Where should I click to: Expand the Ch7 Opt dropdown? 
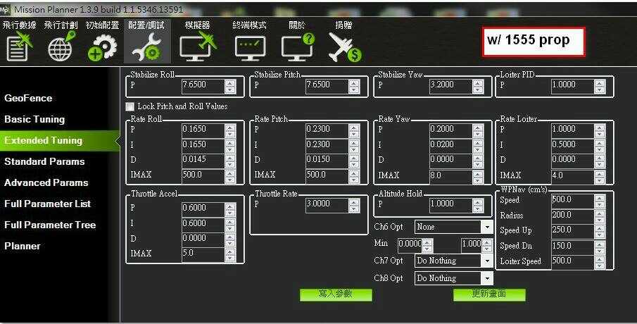click(486, 261)
